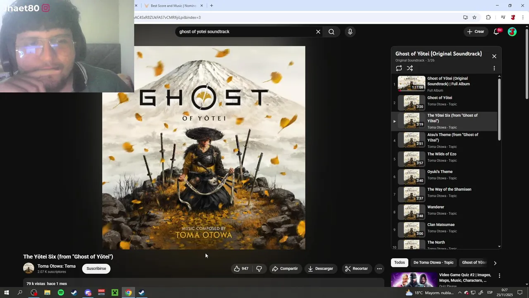
Task: Open Chrome three-dot menu
Action: 523,17
